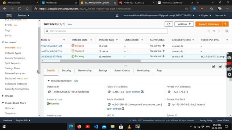This screenshot has height=130, width=232.
Task: Open language selector English (US)
Action: tap(23, 120)
